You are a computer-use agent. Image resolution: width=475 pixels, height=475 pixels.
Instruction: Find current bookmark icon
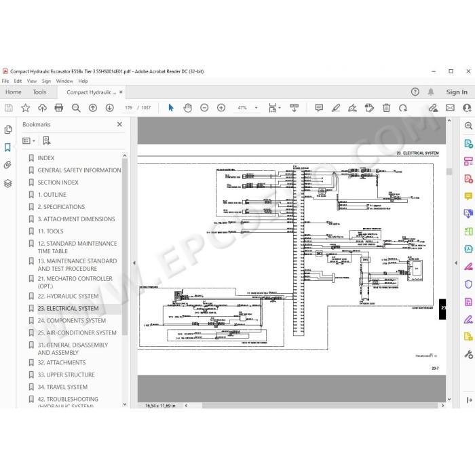pyautogui.click(x=46, y=140)
